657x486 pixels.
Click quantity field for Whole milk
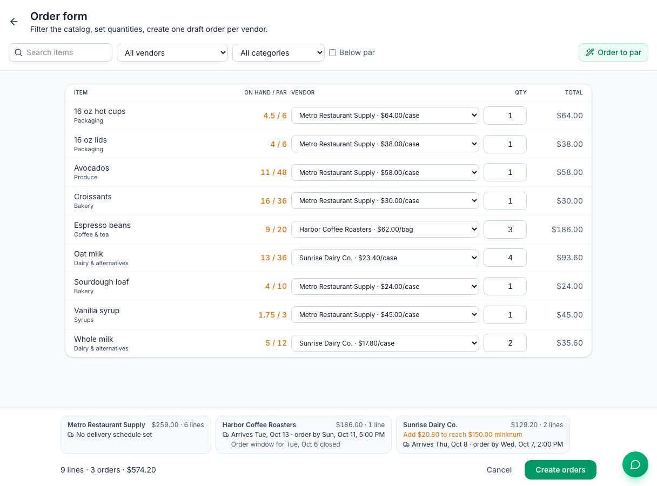pos(505,343)
